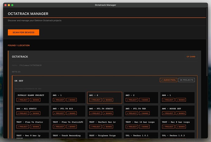
Task: Open the AM1 - 6 project card
Action: pos(104,95)
